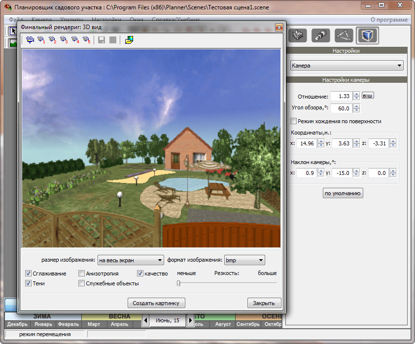This screenshot has height=344, width=415.
Task: Disable the Сглаживание checkbox
Action: point(29,274)
